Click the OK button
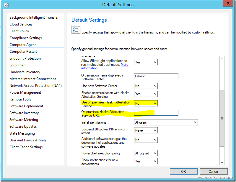This screenshot has height=182, width=236. pyautogui.click(x=183, y=171)
